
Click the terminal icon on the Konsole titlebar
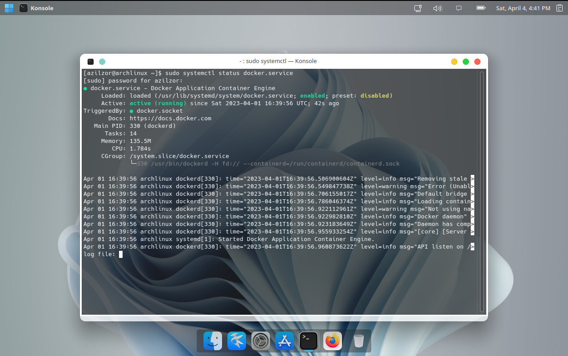click(x=91, y=61)
